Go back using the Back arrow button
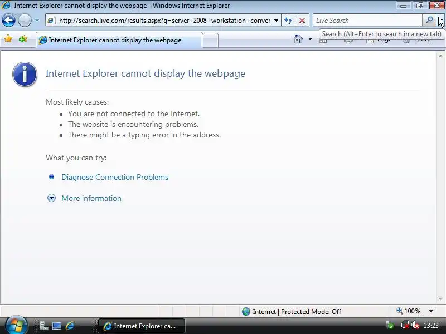This screenshot has height=334, width=446. pos(8,21)
